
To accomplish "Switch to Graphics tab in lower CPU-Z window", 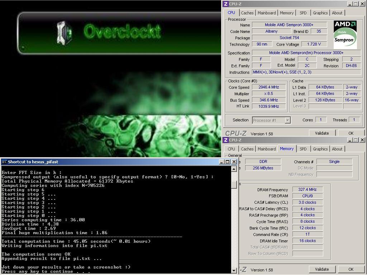I will click(x=320, y=149).
